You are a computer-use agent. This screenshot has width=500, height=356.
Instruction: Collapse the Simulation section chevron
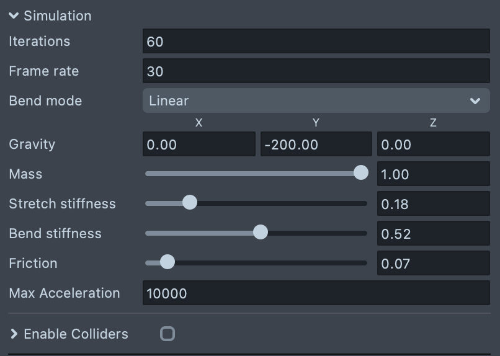14,16
